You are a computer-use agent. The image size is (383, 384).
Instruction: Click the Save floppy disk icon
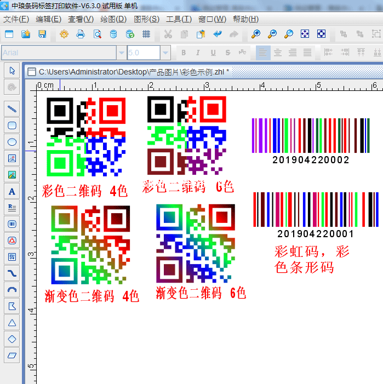[x=42, y=34]
